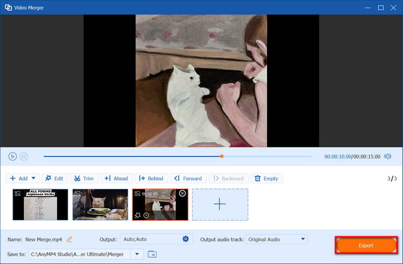Click the Save to path field
The image size is (403, 264).
point(79,254)
